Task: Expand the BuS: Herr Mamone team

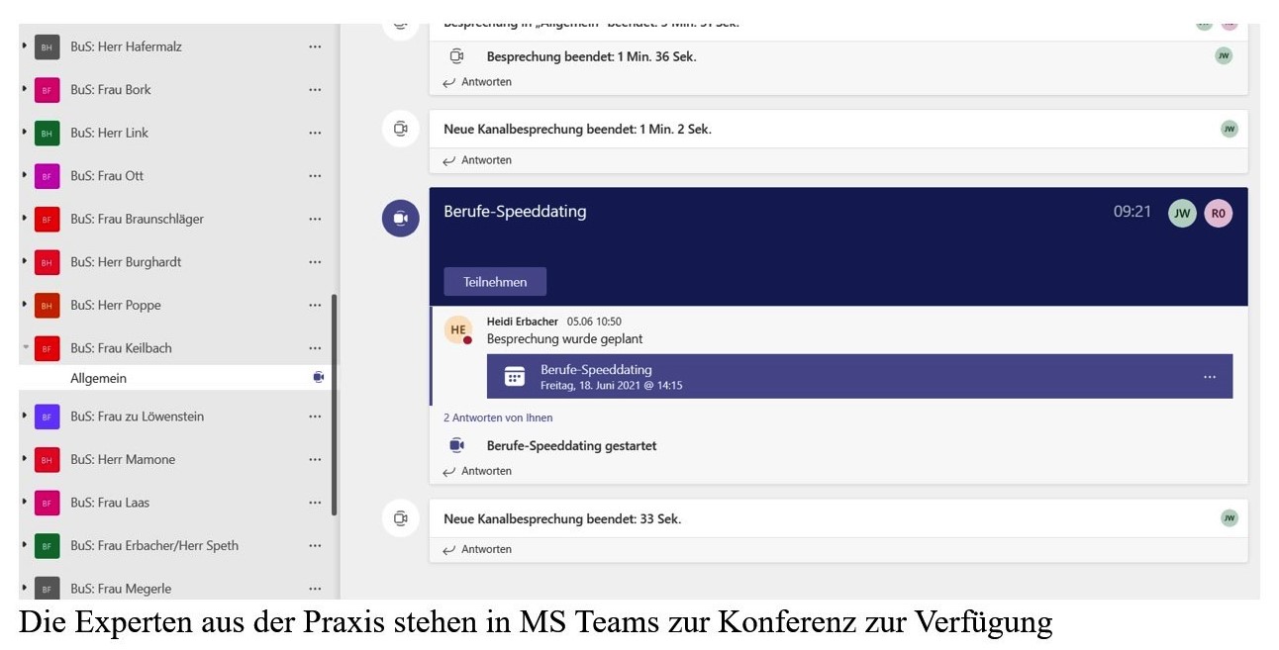Action: (x=25, y=459)
